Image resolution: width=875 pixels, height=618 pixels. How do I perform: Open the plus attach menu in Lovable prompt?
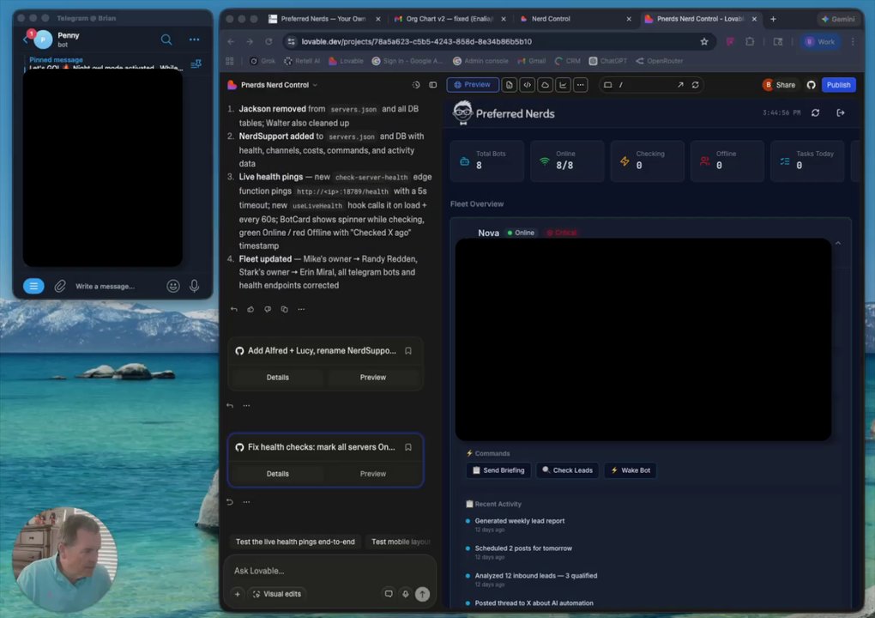[237, 595]
